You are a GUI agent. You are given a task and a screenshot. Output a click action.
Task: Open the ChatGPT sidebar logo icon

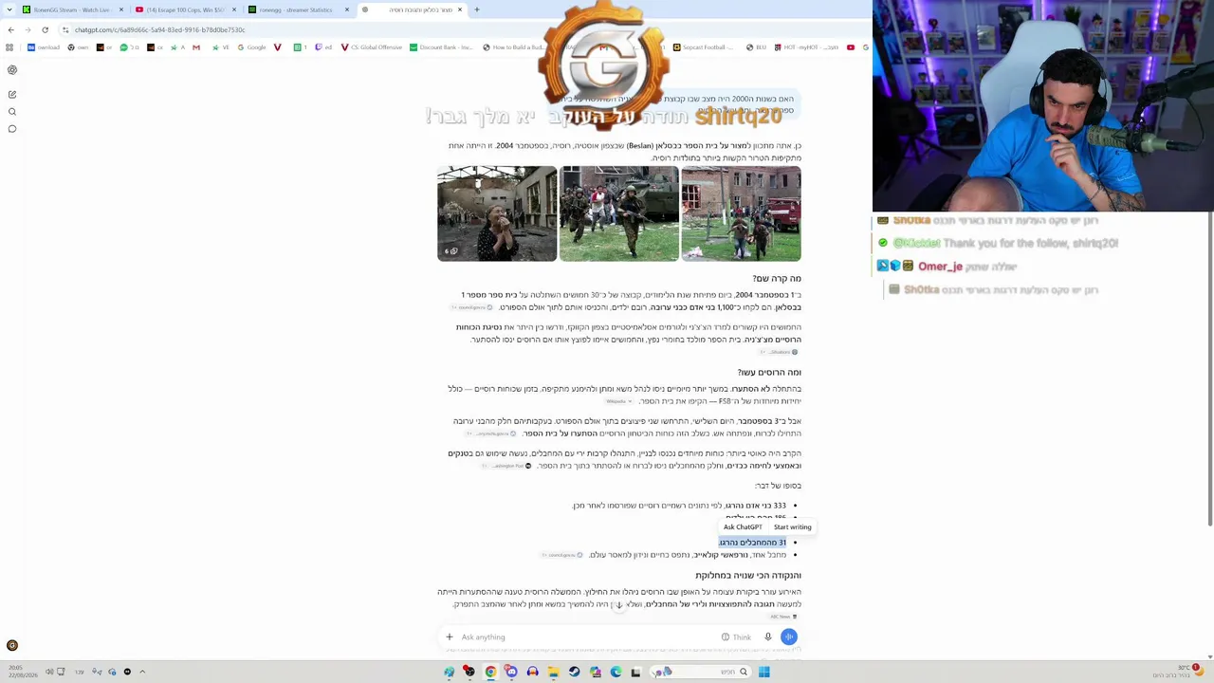[x=12, y=70]
